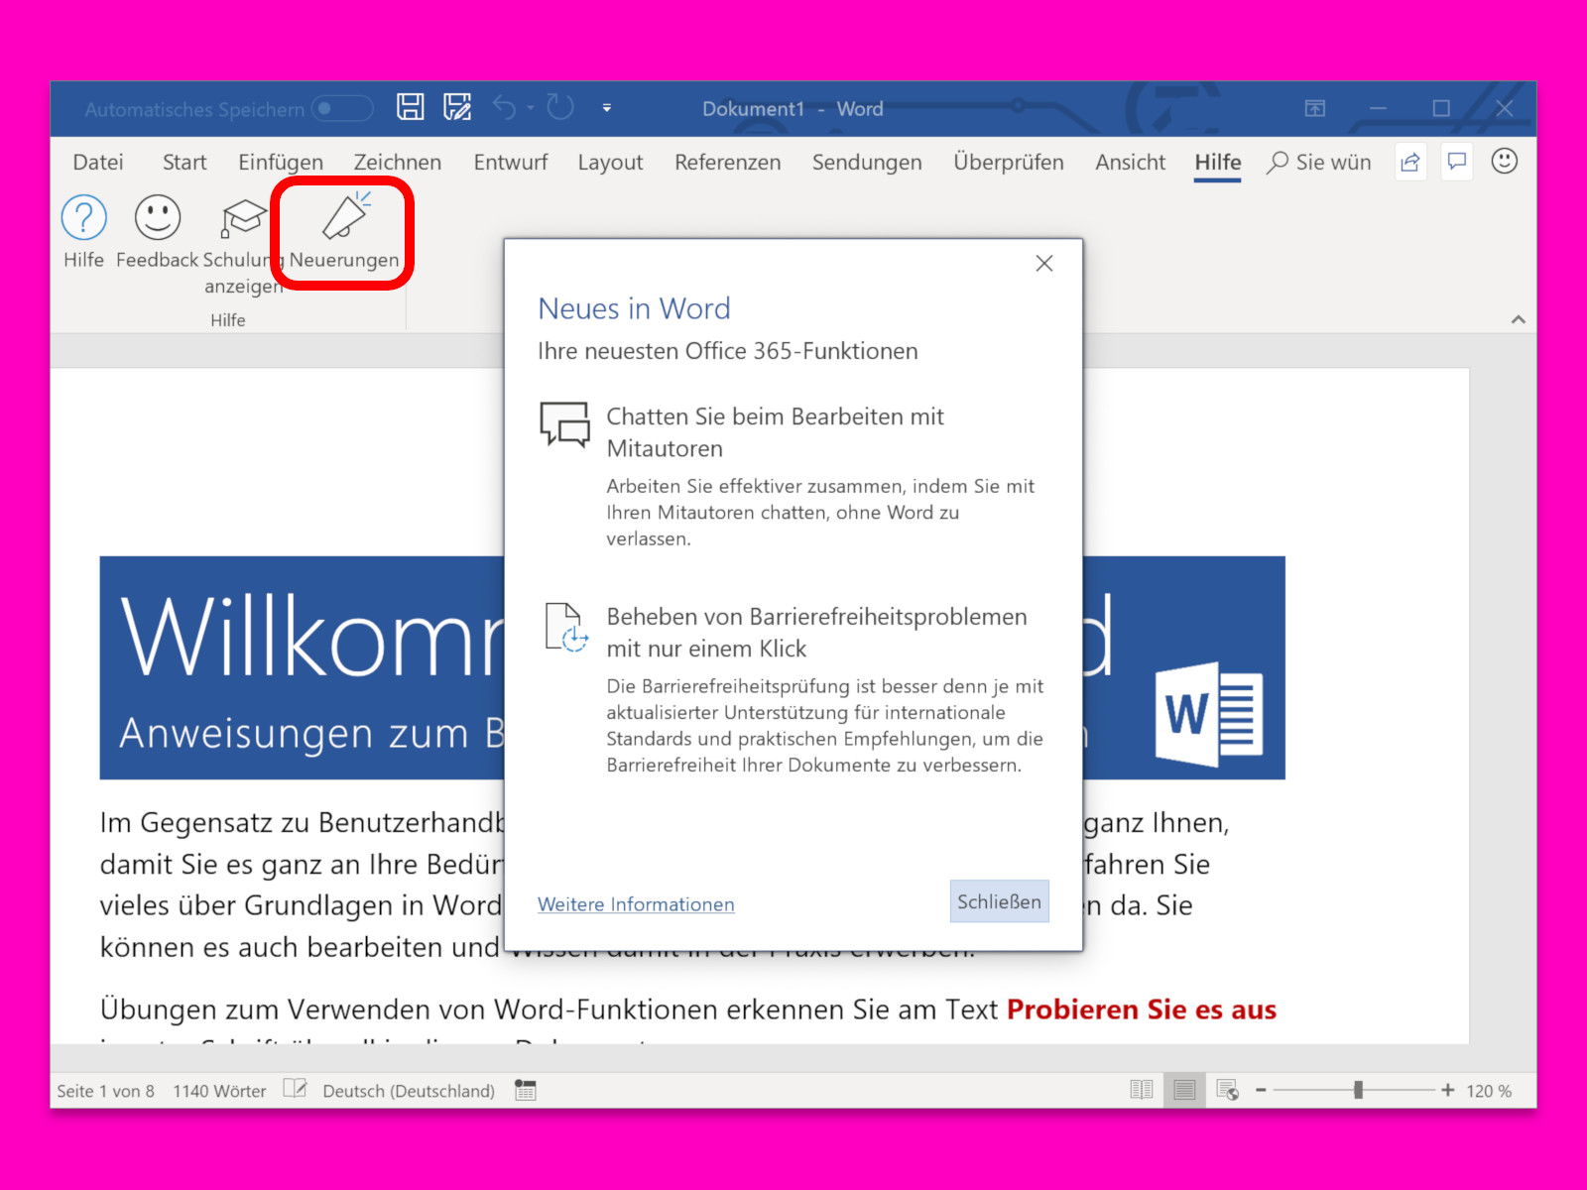The height and width of the screenshot is (1190, 1587).
Task: Open the Datei menu
Action: pos(98,162)
